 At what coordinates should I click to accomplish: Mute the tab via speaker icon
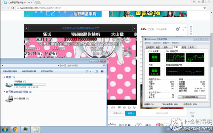[29, 2]
